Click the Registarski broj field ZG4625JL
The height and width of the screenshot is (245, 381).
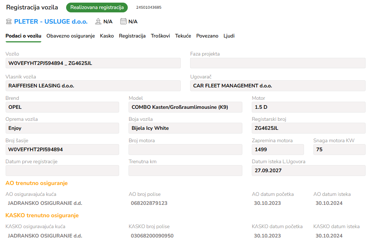(308, 128)
